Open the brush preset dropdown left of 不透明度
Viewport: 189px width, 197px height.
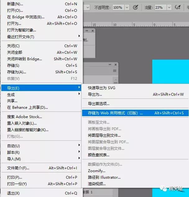[88, 7]
